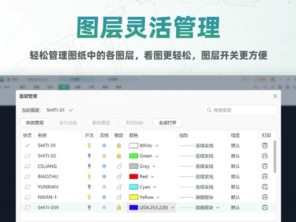Image resolution: width=296 pixels, height=222 pixels.
Task: Click the 名称 column header
Action: pyautogui.click(x=42, y=135)
